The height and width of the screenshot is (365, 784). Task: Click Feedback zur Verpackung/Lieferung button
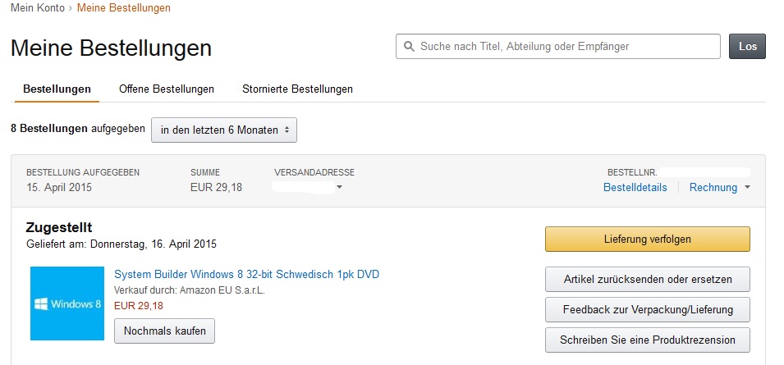tap(647, 309)
